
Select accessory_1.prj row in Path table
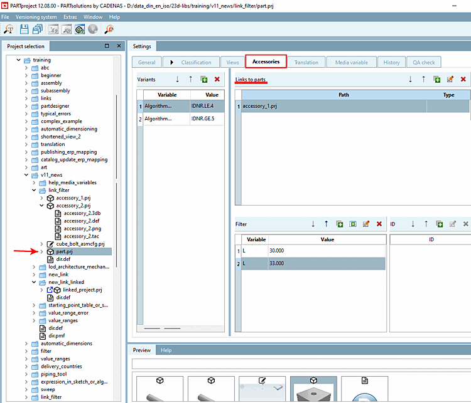333,107
